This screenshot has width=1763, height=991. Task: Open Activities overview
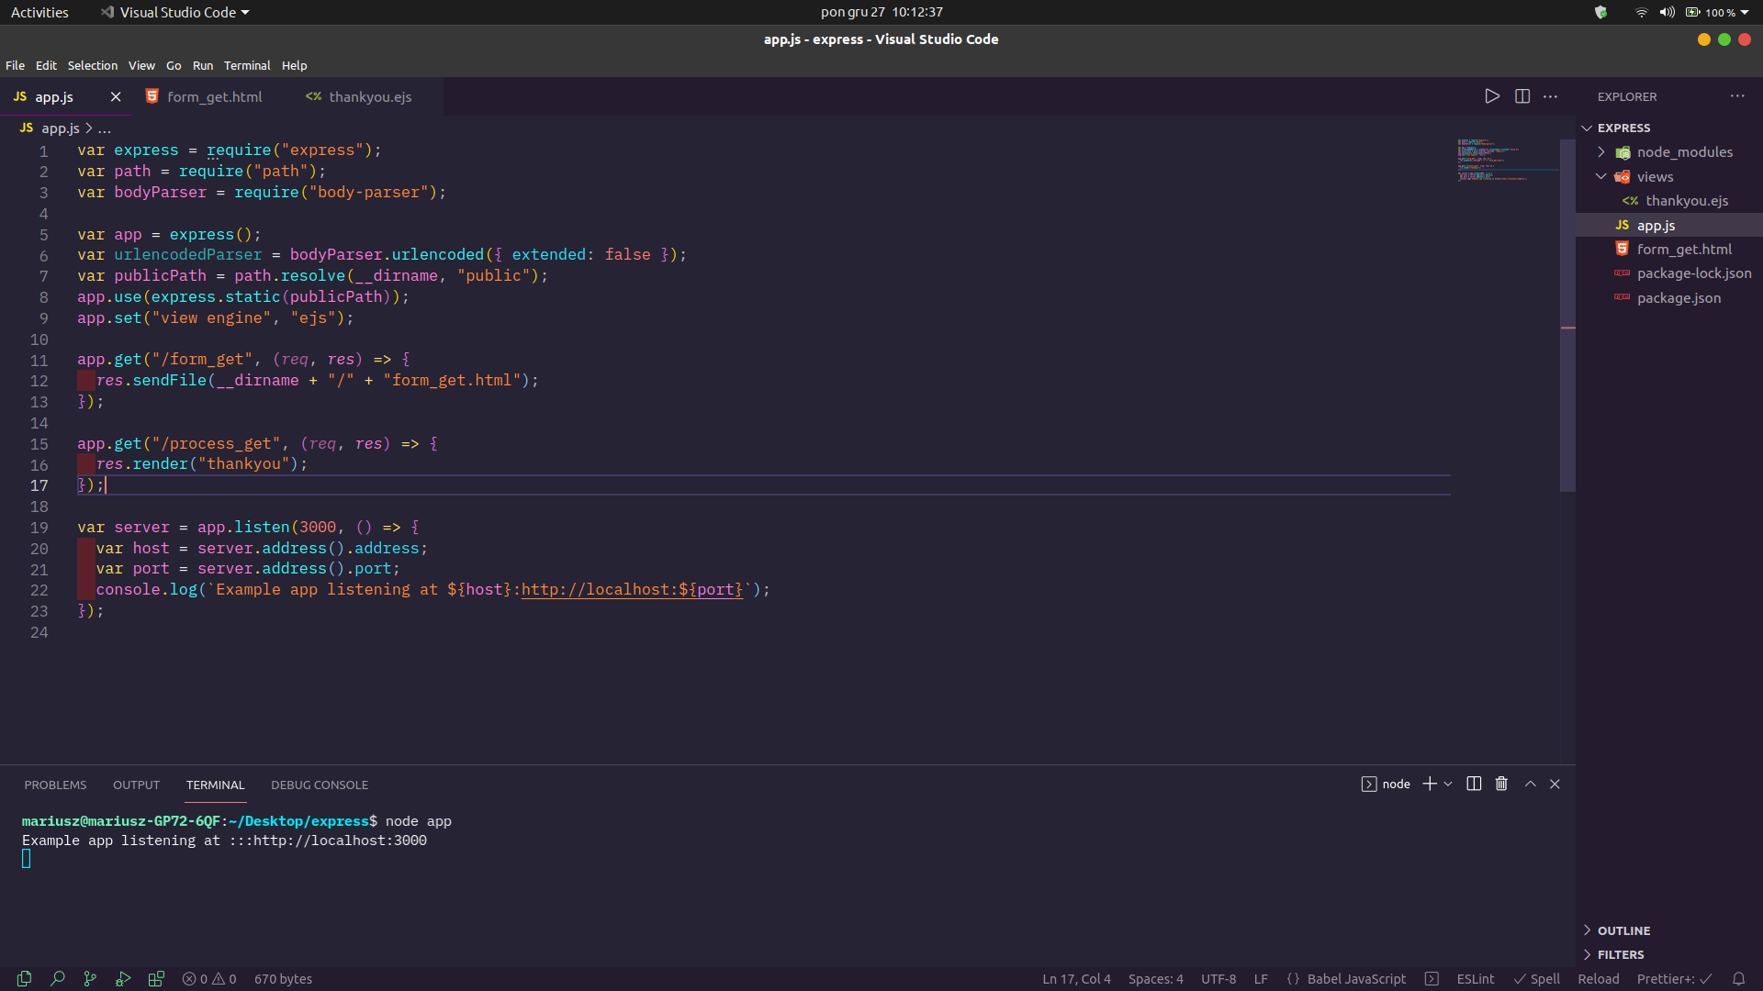pyautogui.click(x=39, y=12)
